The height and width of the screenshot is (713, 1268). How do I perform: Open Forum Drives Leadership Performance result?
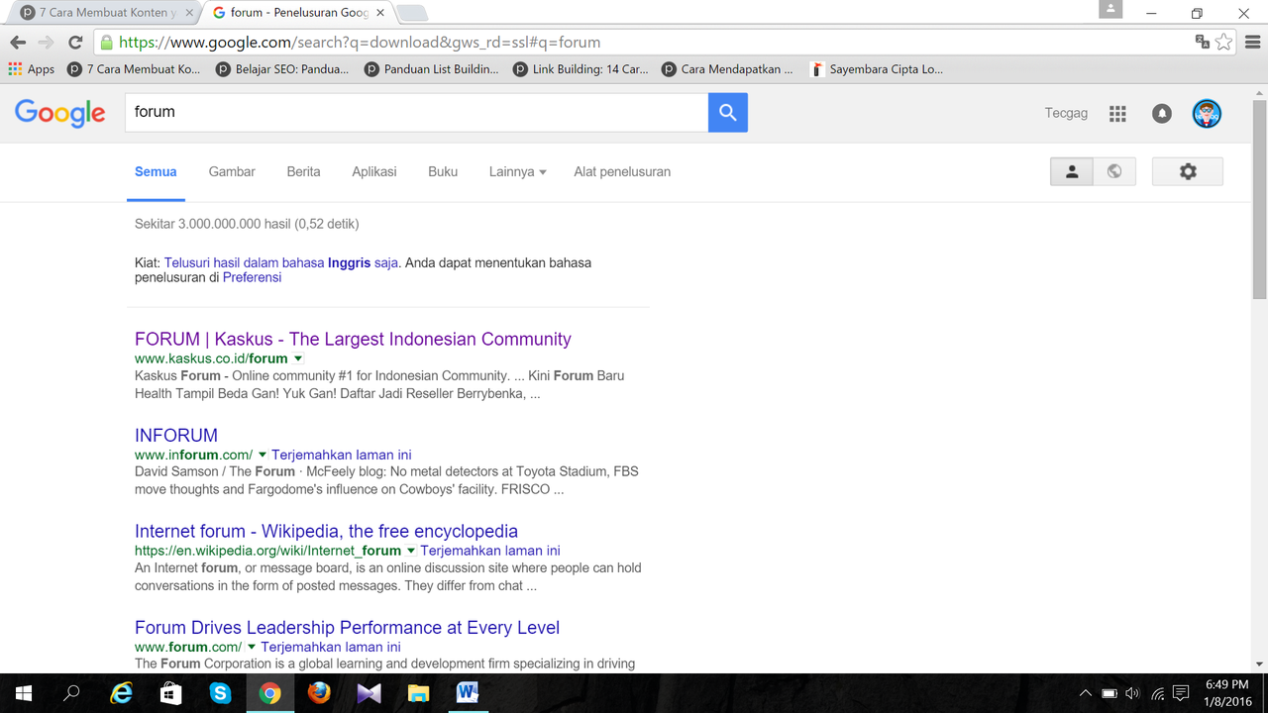pos(347,627)
